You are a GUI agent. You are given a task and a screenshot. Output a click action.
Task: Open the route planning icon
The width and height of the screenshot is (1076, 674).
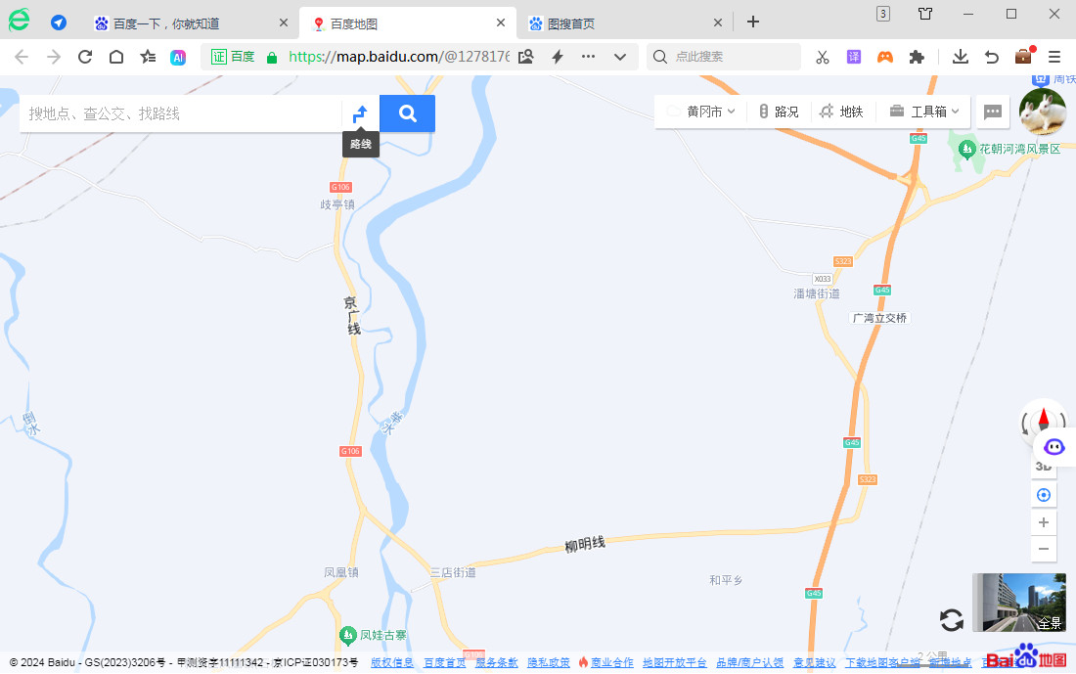click(x=360, y=113)
